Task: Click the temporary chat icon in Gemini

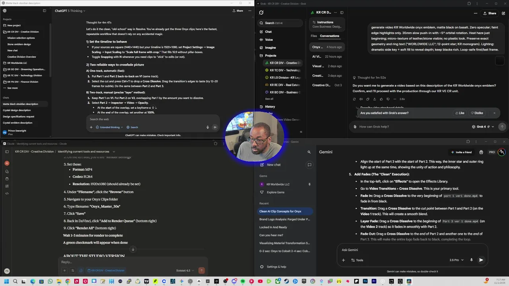Action: pos(309,164)
